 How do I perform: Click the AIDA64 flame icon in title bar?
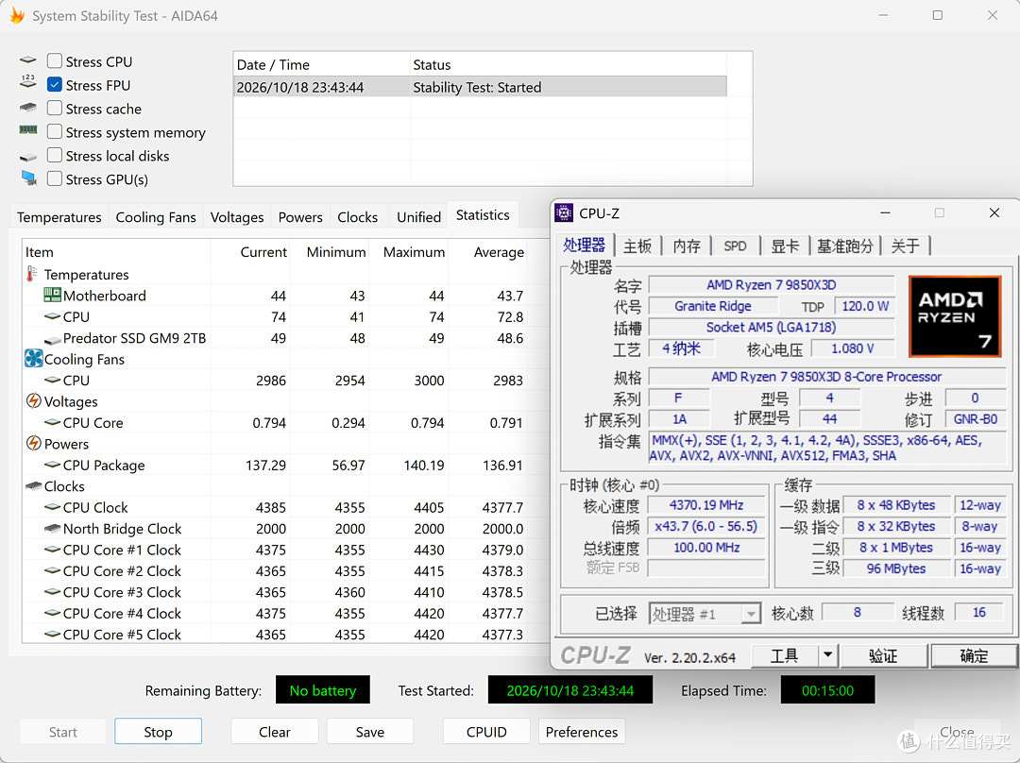[x=17, y=15]
